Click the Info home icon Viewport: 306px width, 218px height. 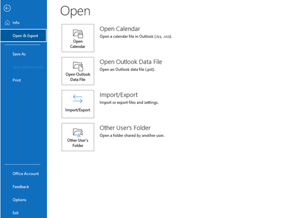pyautogui.click(x=7, y=23)
